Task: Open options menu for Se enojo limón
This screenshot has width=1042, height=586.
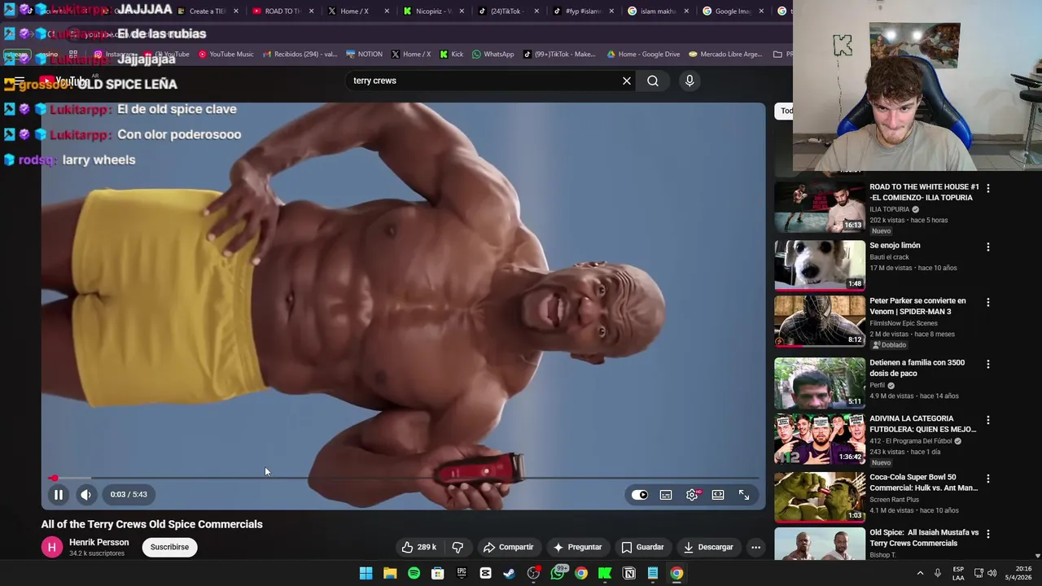Action: (988, 247)
